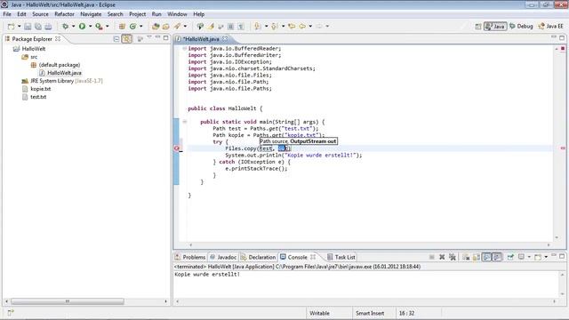Image resolution: width=569 pixels, height=320 pixels.
Task: Click the Search flashlight icon
Action: tap(178, 27)
